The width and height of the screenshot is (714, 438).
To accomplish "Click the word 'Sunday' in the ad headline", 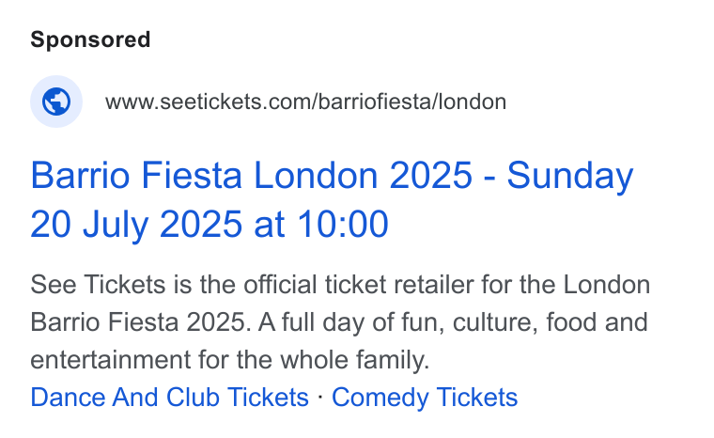I will click(x=570, y=176).
